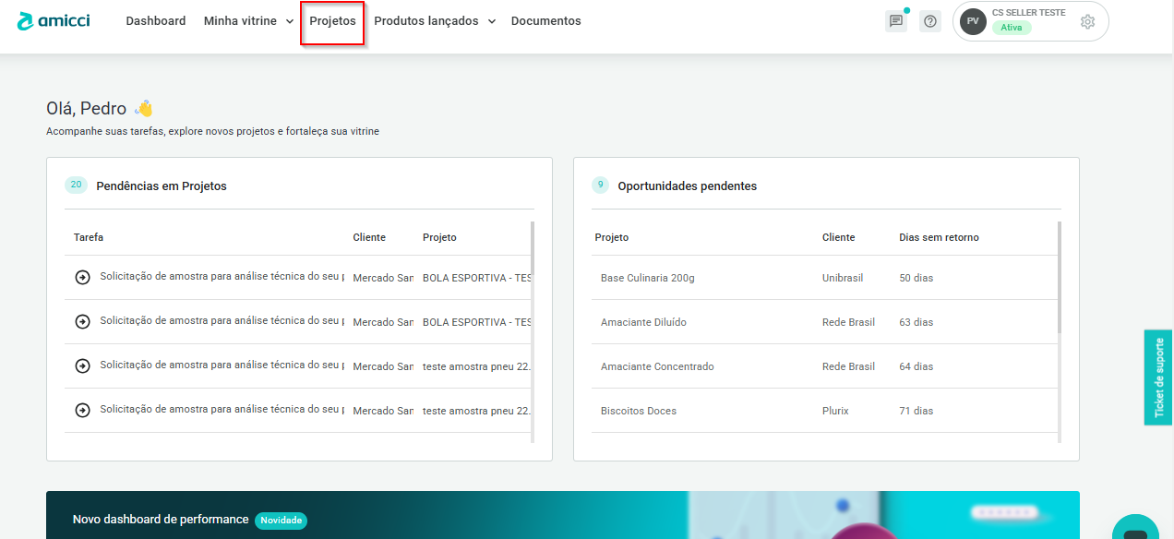Click the Oportunidades pendentes scrollbar
The height and width of the screenshot is (539, 1174).
pyautogui.click(x=1059, y=277)
